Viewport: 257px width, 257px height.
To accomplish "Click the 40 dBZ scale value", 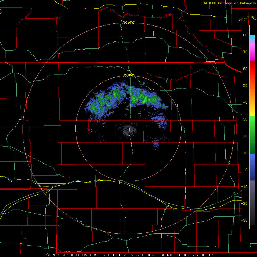I will tap(245, 103).
